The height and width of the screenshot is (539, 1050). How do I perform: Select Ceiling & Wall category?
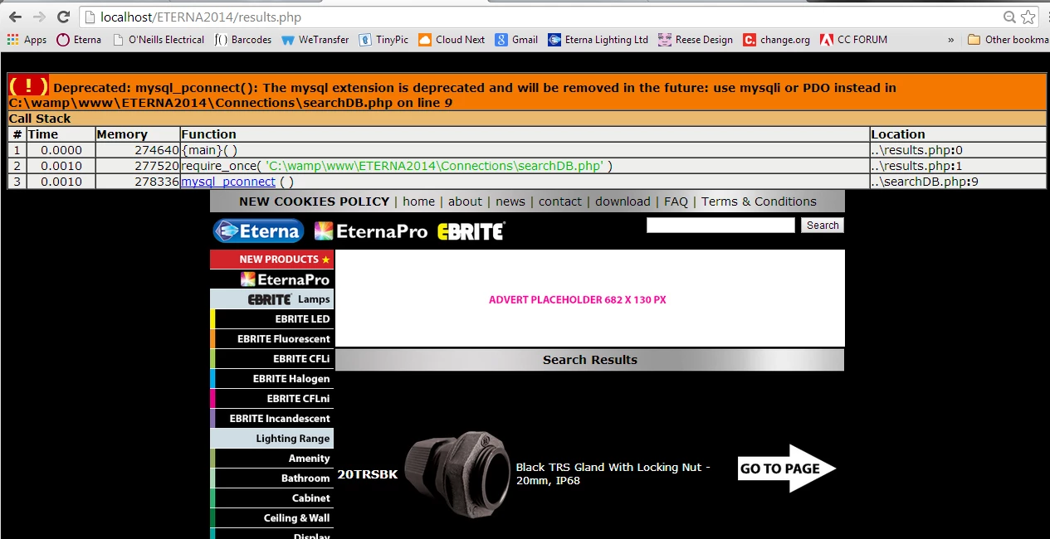(272, 518)
